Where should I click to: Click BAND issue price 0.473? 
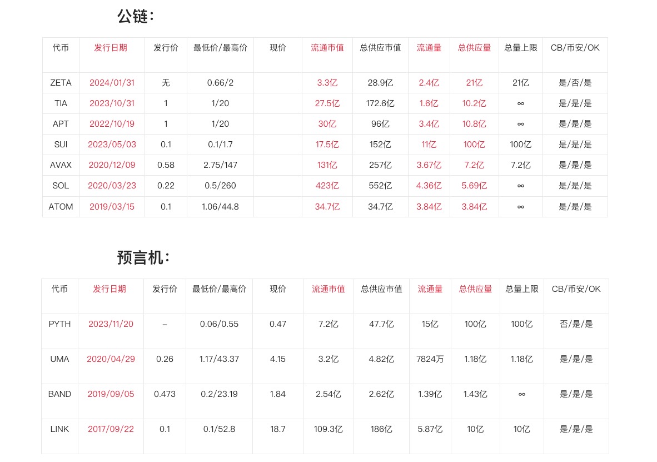pos(165,394)
